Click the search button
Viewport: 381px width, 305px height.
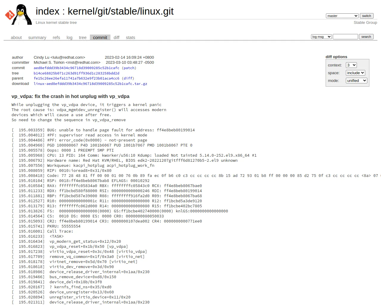(366, 37)
